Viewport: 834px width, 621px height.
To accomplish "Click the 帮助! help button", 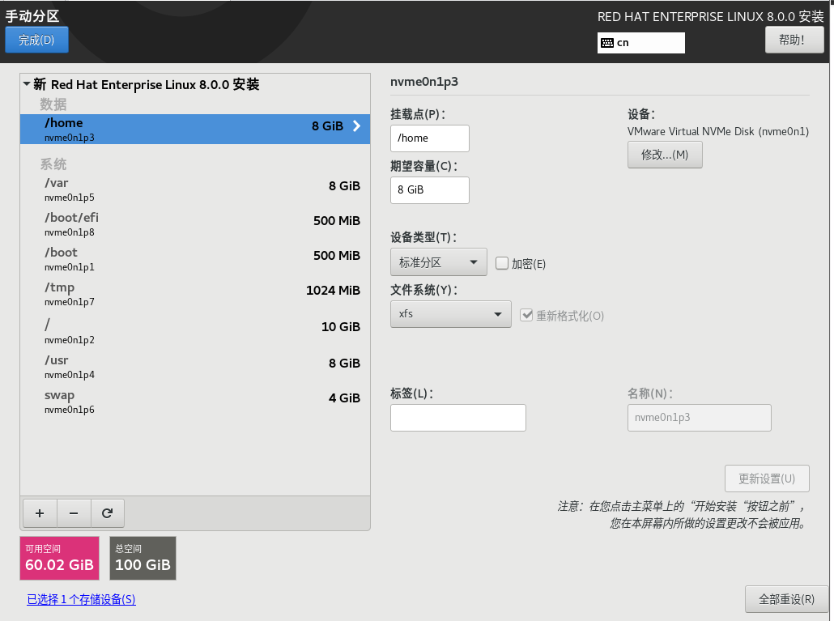I will coord(794,40).
